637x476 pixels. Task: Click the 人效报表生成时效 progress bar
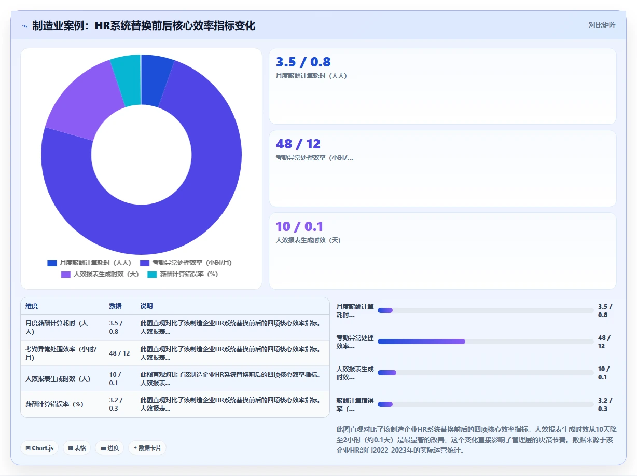point(486,373)
